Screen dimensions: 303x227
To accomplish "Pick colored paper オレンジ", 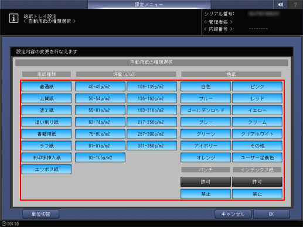I will coord(206,157).
